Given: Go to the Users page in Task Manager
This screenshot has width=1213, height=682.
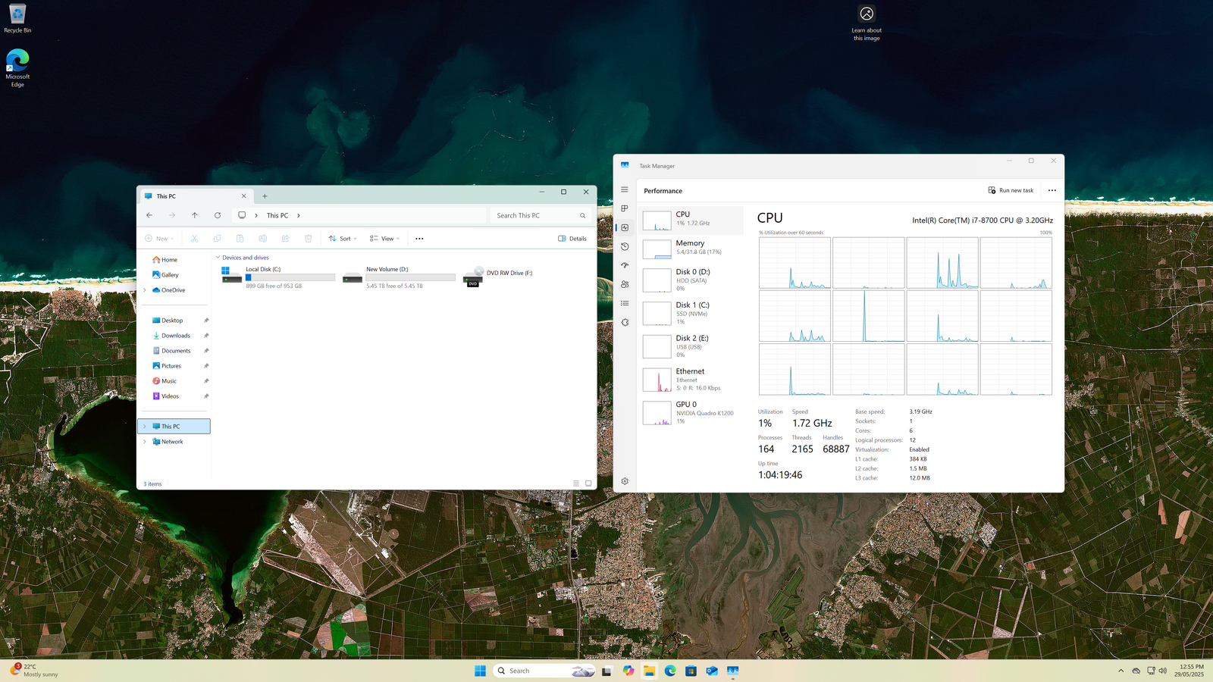Looking at the screenshot, I should pos(625,284).
